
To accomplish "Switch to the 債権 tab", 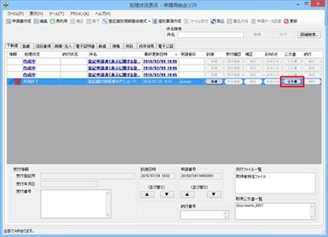I will point(116,46).
